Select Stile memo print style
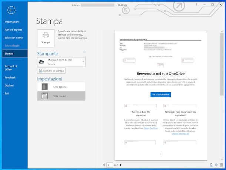 coord(61,96)
